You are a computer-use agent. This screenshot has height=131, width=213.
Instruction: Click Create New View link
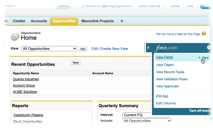(x=114, y=49)
